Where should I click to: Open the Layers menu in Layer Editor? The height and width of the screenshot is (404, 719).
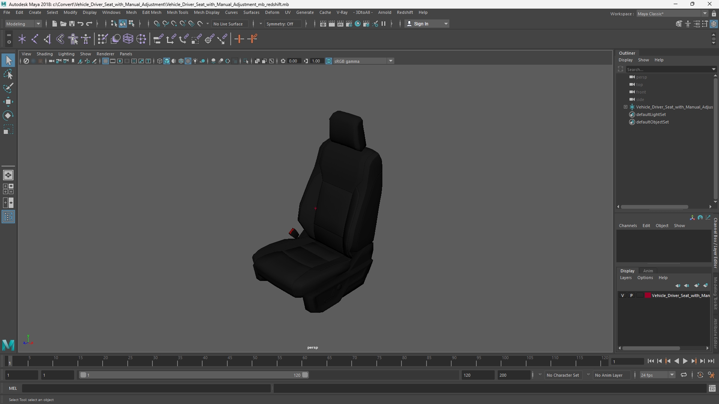point(625,278)
